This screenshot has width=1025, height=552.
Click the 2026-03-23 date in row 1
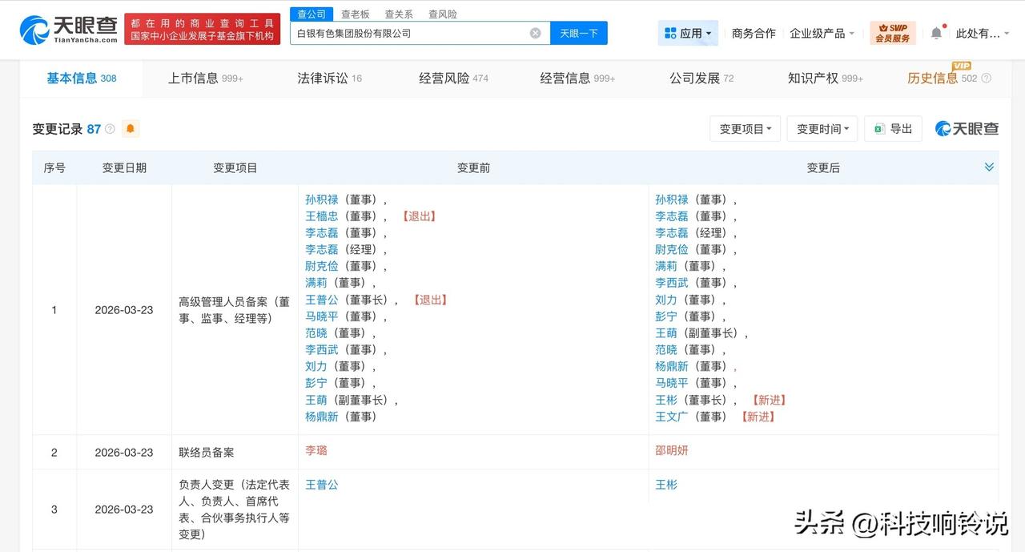124,309
